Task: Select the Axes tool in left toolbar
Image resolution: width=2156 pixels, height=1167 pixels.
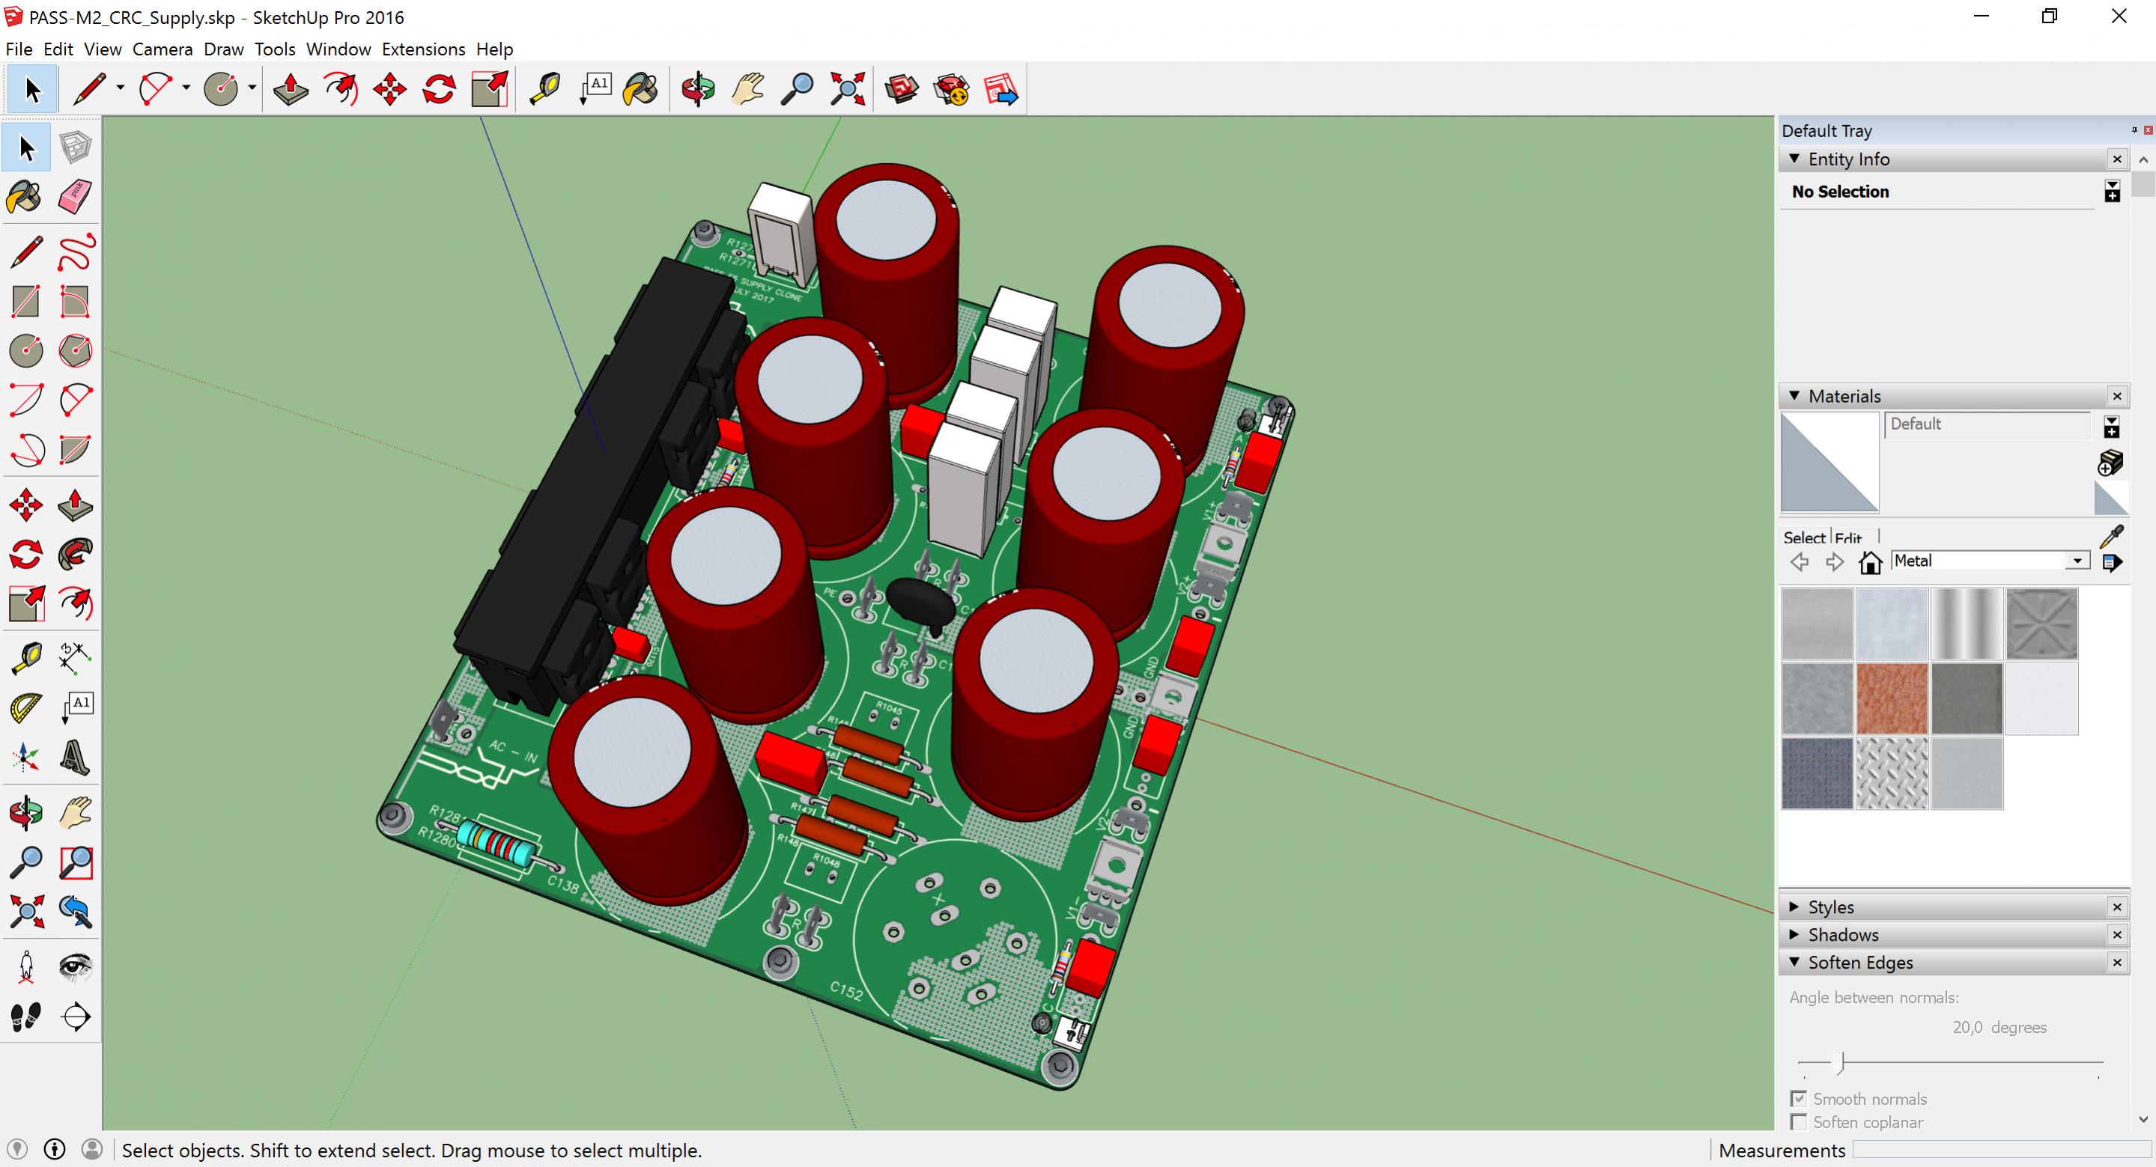Action: 26,757
